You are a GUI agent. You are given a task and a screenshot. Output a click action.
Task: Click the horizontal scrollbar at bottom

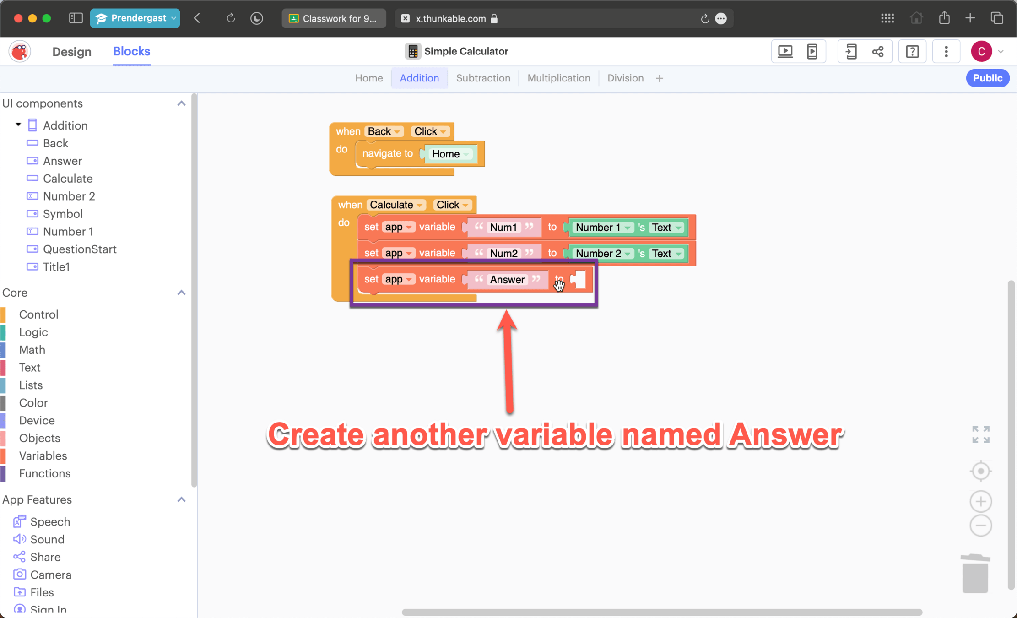tap(661, 612)
